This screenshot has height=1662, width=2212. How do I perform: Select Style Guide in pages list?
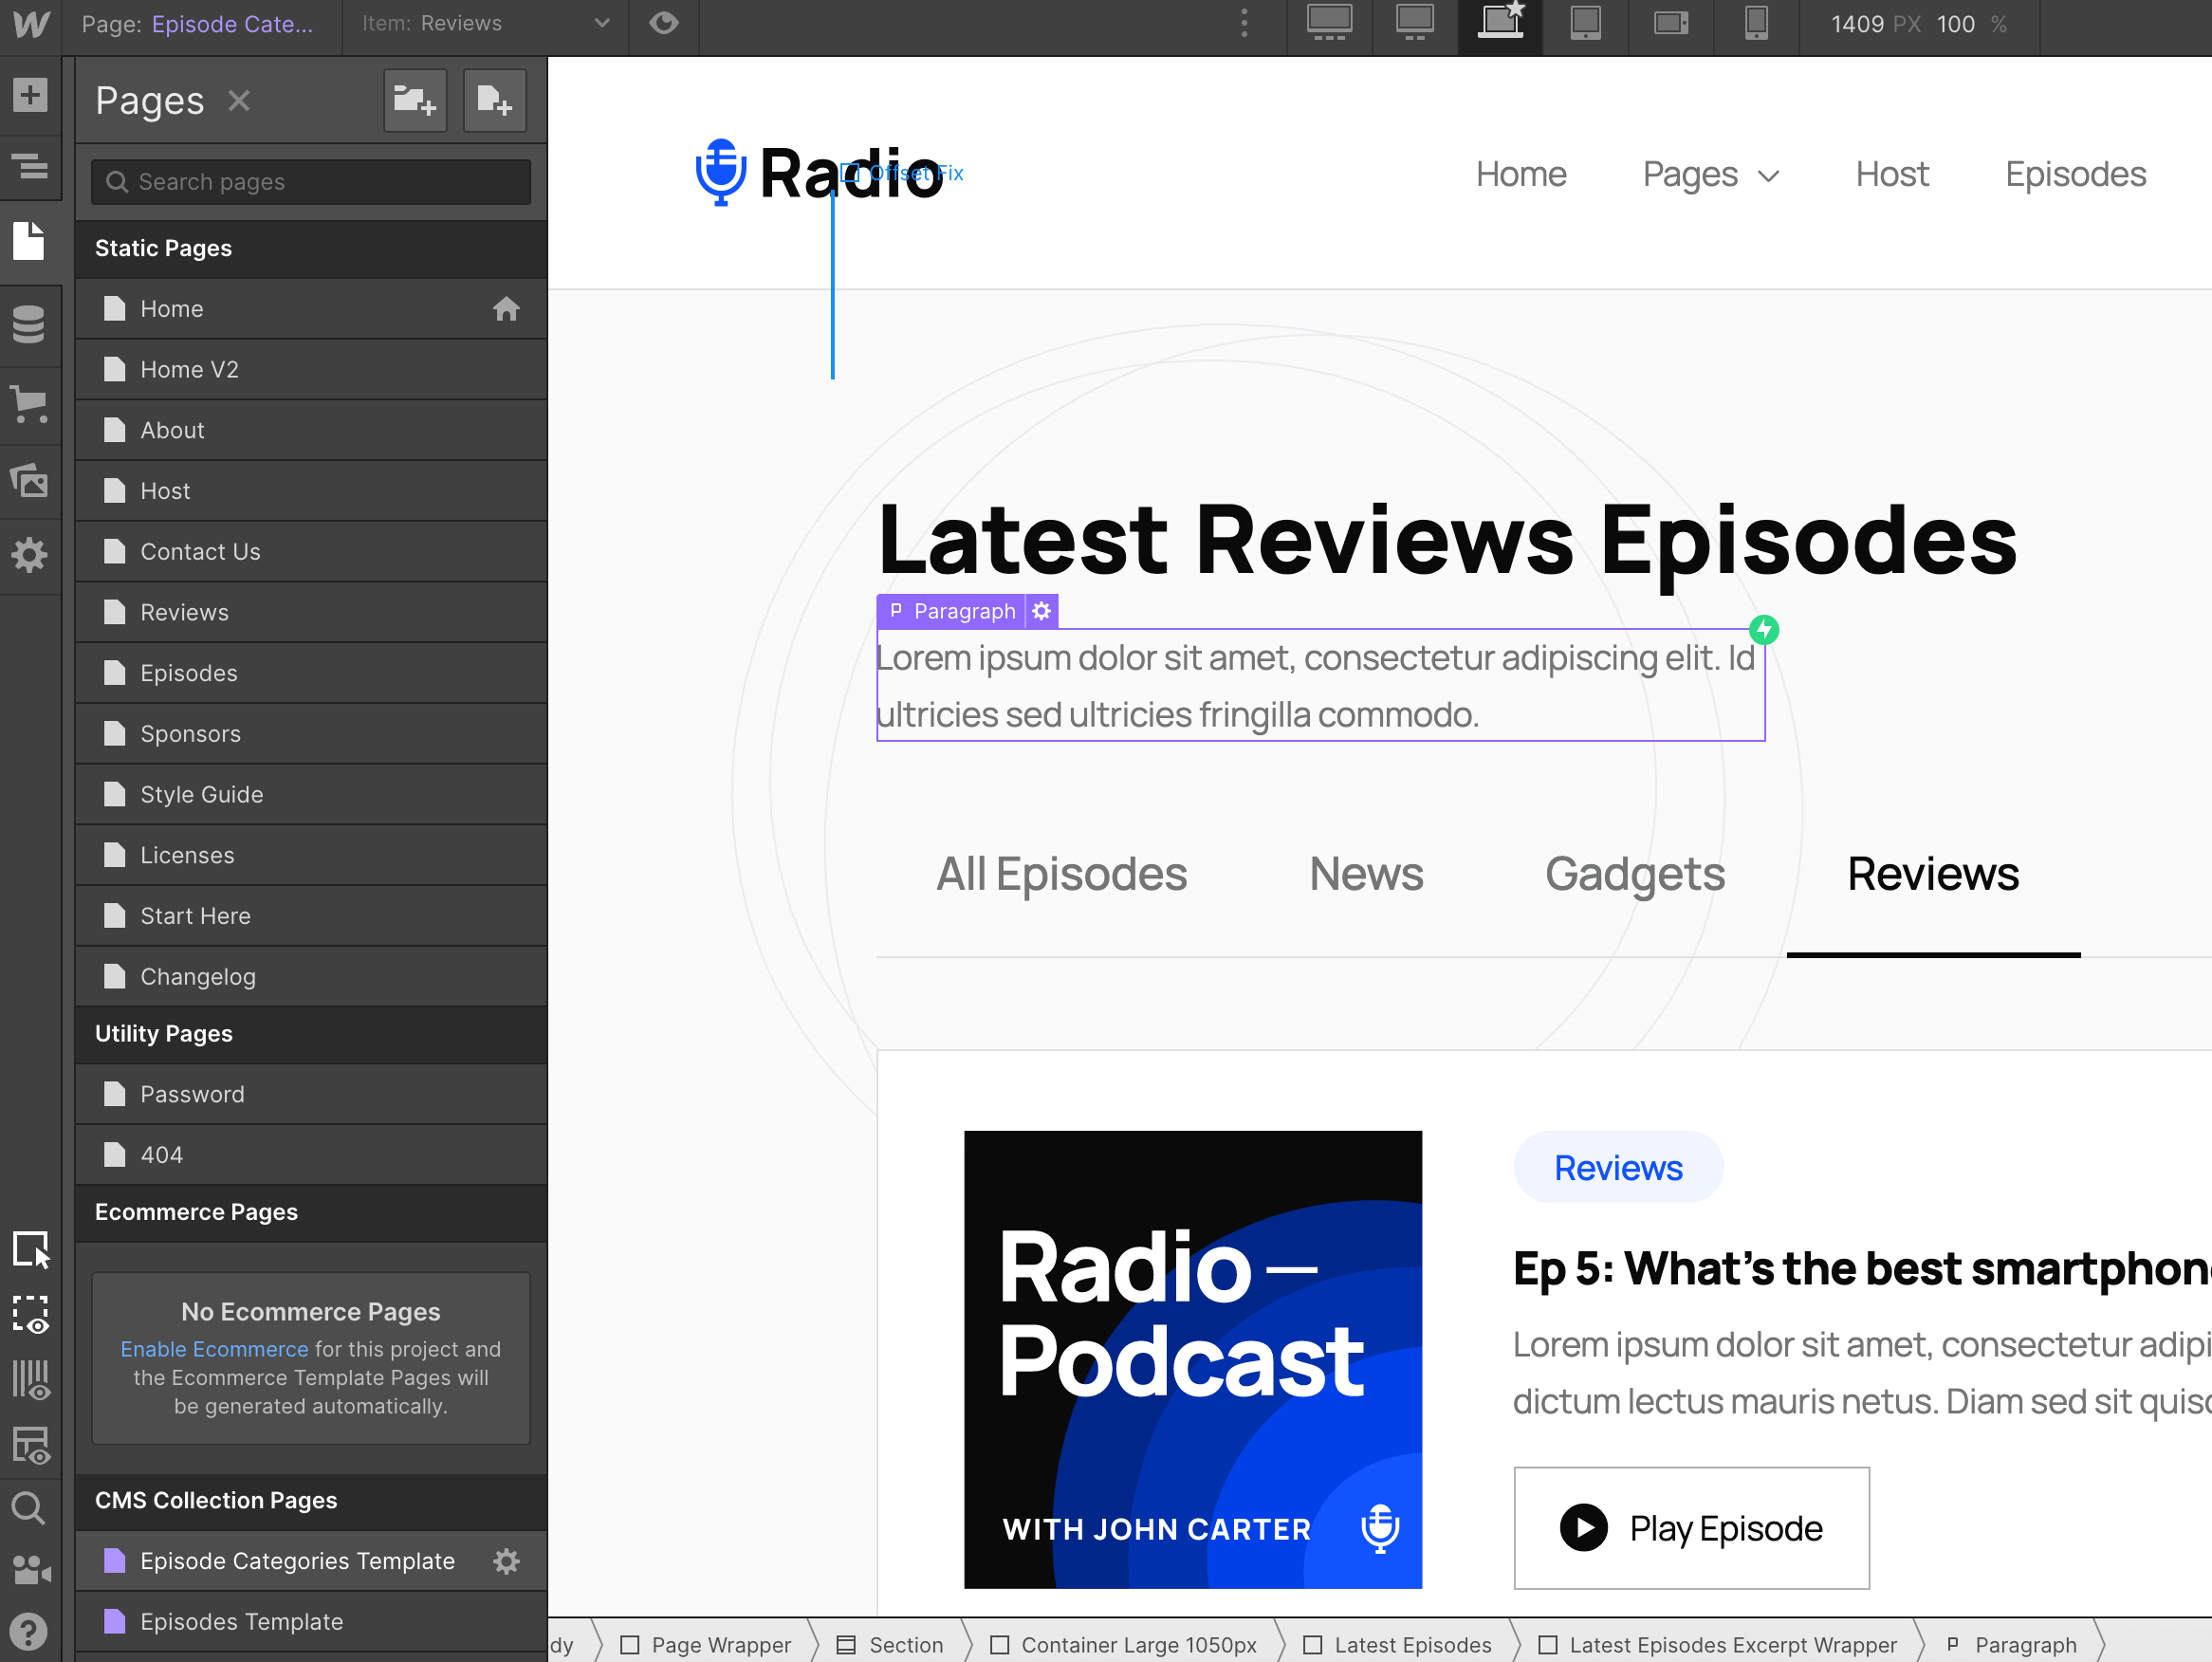click(202, 795)
